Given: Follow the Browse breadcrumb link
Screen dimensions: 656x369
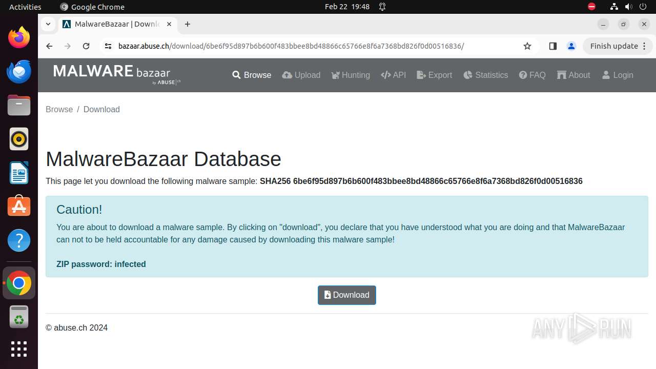Looking at the screenshot, I should point(59,109).
